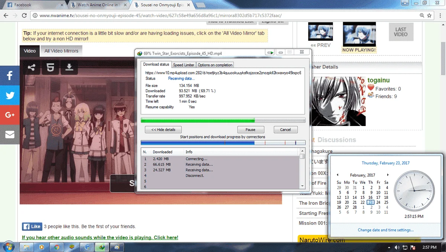Open the media player taskbar icon
This screenshot has width=446, height=252.
(42, 247)
